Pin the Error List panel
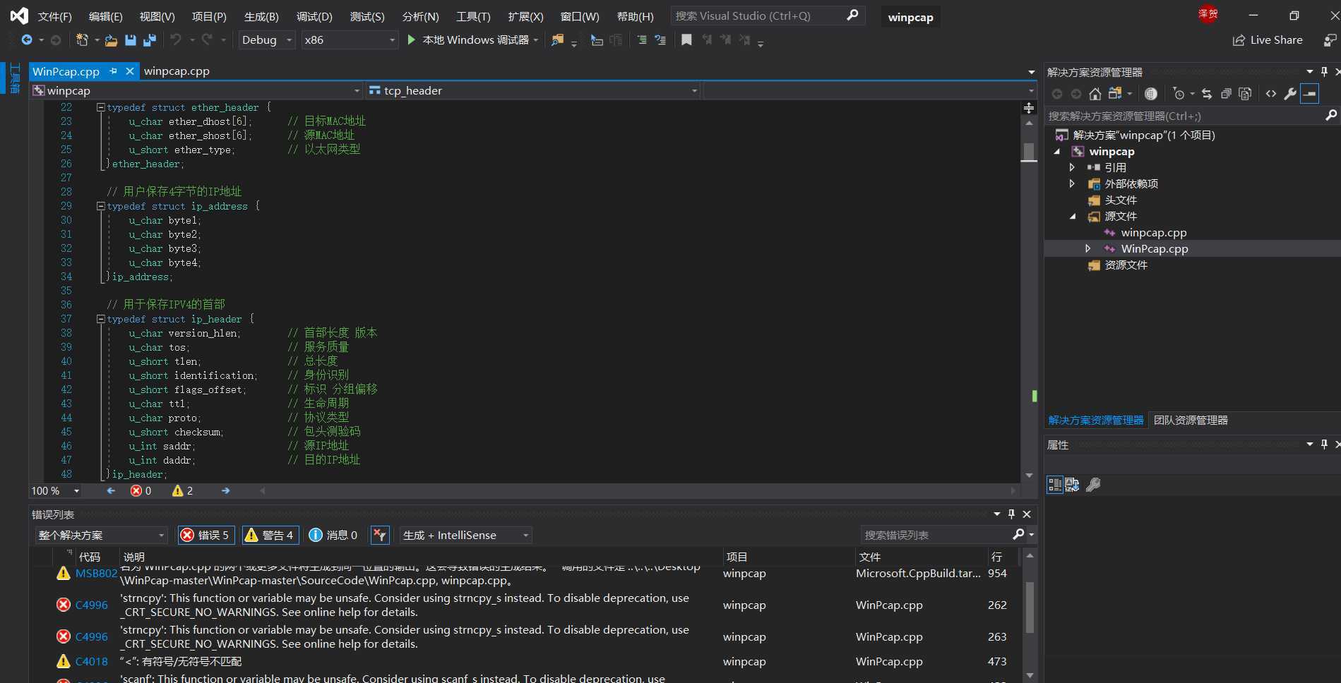The width and height of the screenshot is (1341, 683). pos(1011,514)
